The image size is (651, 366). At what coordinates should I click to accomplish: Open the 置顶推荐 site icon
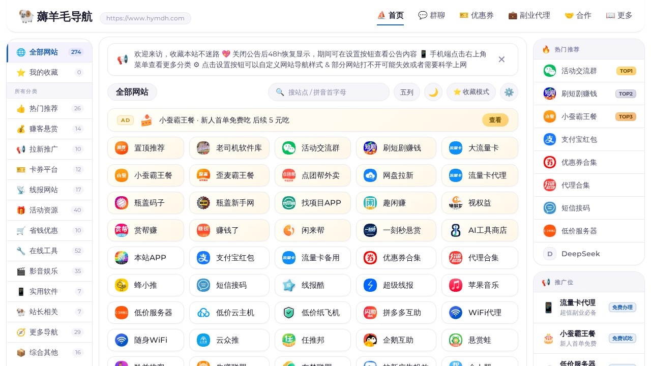tap(122, 148)
